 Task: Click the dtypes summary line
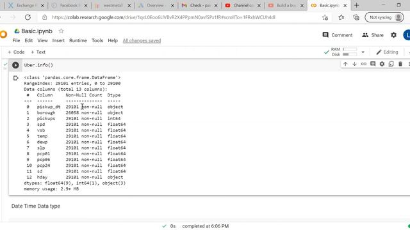[x=75, y=183]
